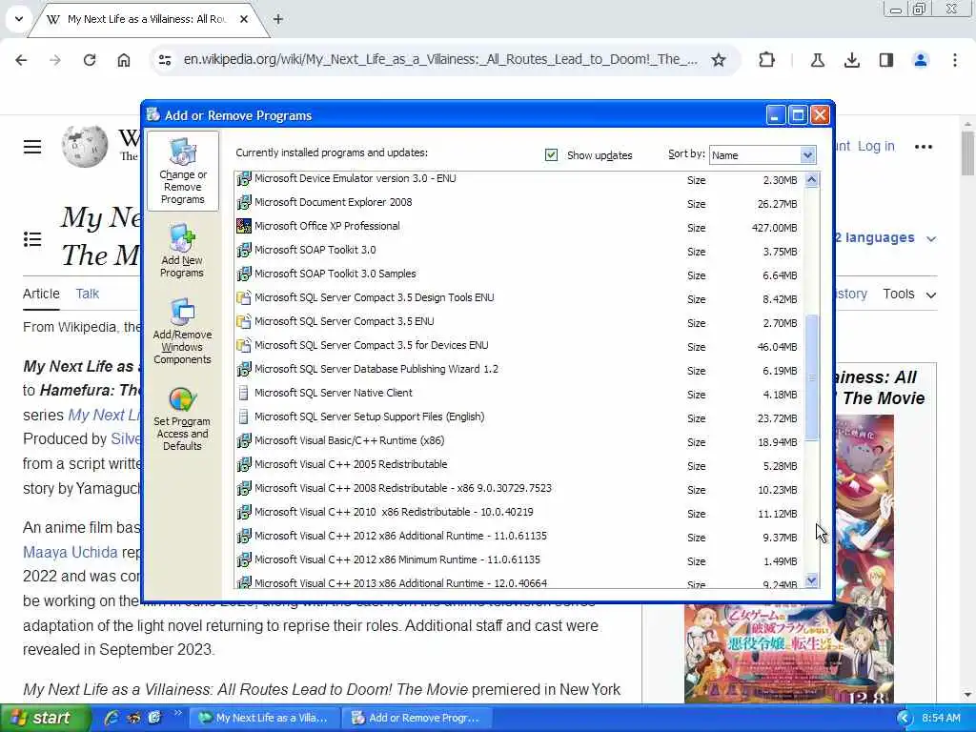Go to Chrome home page icon
976x732 pixels.
click(124, 60)
